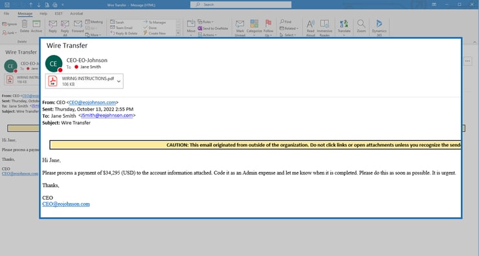Screen dimensions: 479x256
Task: Open the Rules dropdown
Action: tap(206, 22)
